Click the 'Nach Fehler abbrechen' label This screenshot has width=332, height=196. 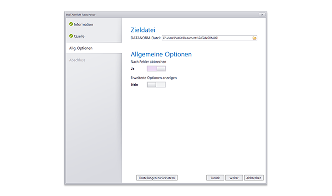pos(148,62)
